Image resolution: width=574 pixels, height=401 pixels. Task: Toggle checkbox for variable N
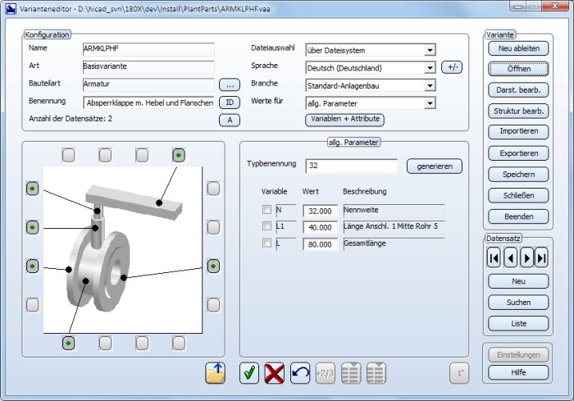(x=266, y=210)
